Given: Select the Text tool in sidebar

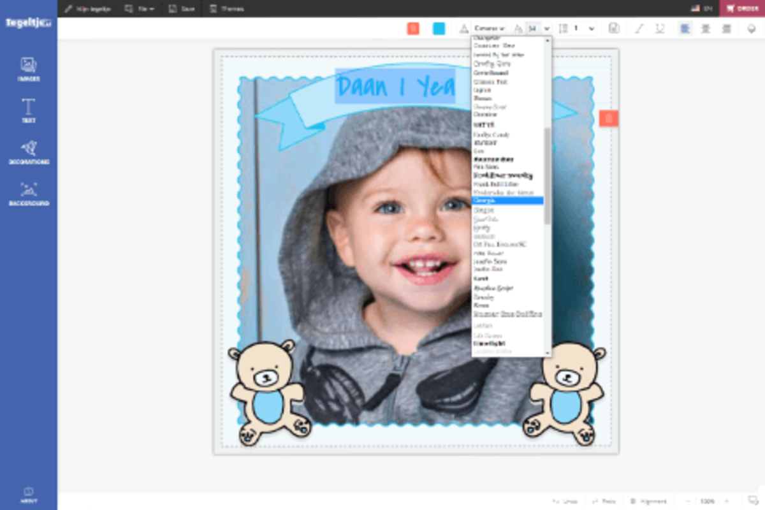Looking at the screenshot, I should tap(29, 110).
